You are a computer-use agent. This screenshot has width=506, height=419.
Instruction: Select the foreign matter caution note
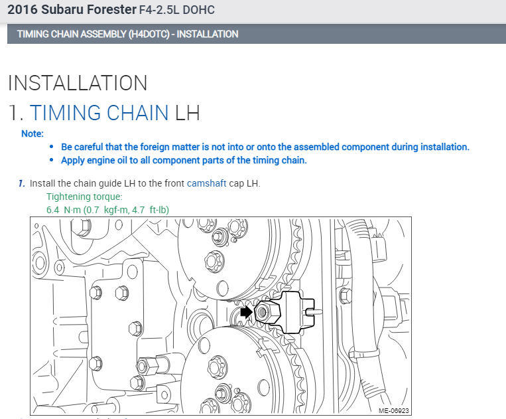pos(265,147)
